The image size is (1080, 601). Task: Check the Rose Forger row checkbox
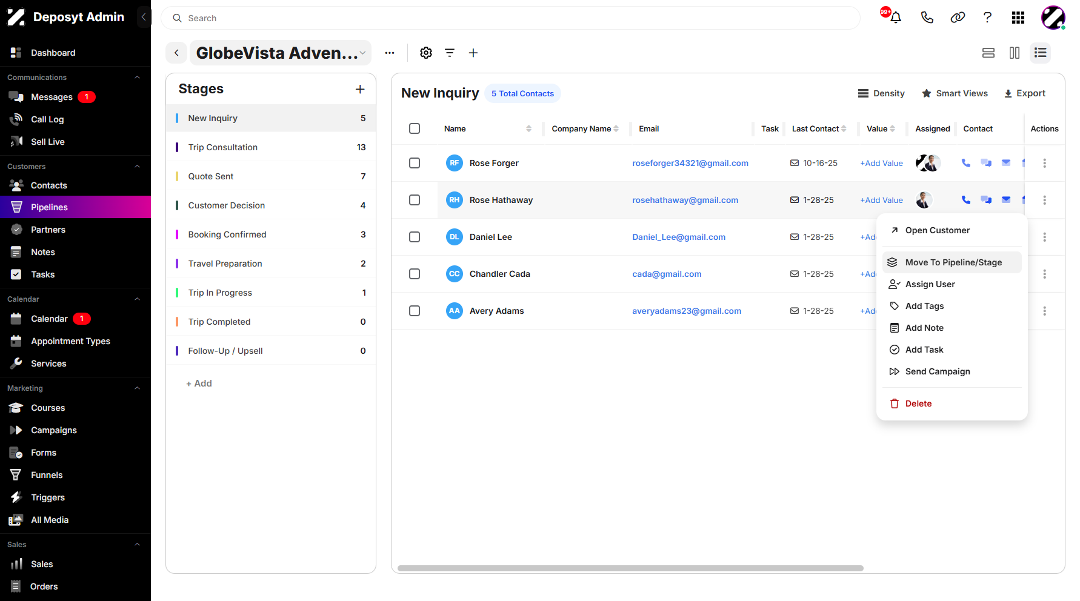coord(415,163)
